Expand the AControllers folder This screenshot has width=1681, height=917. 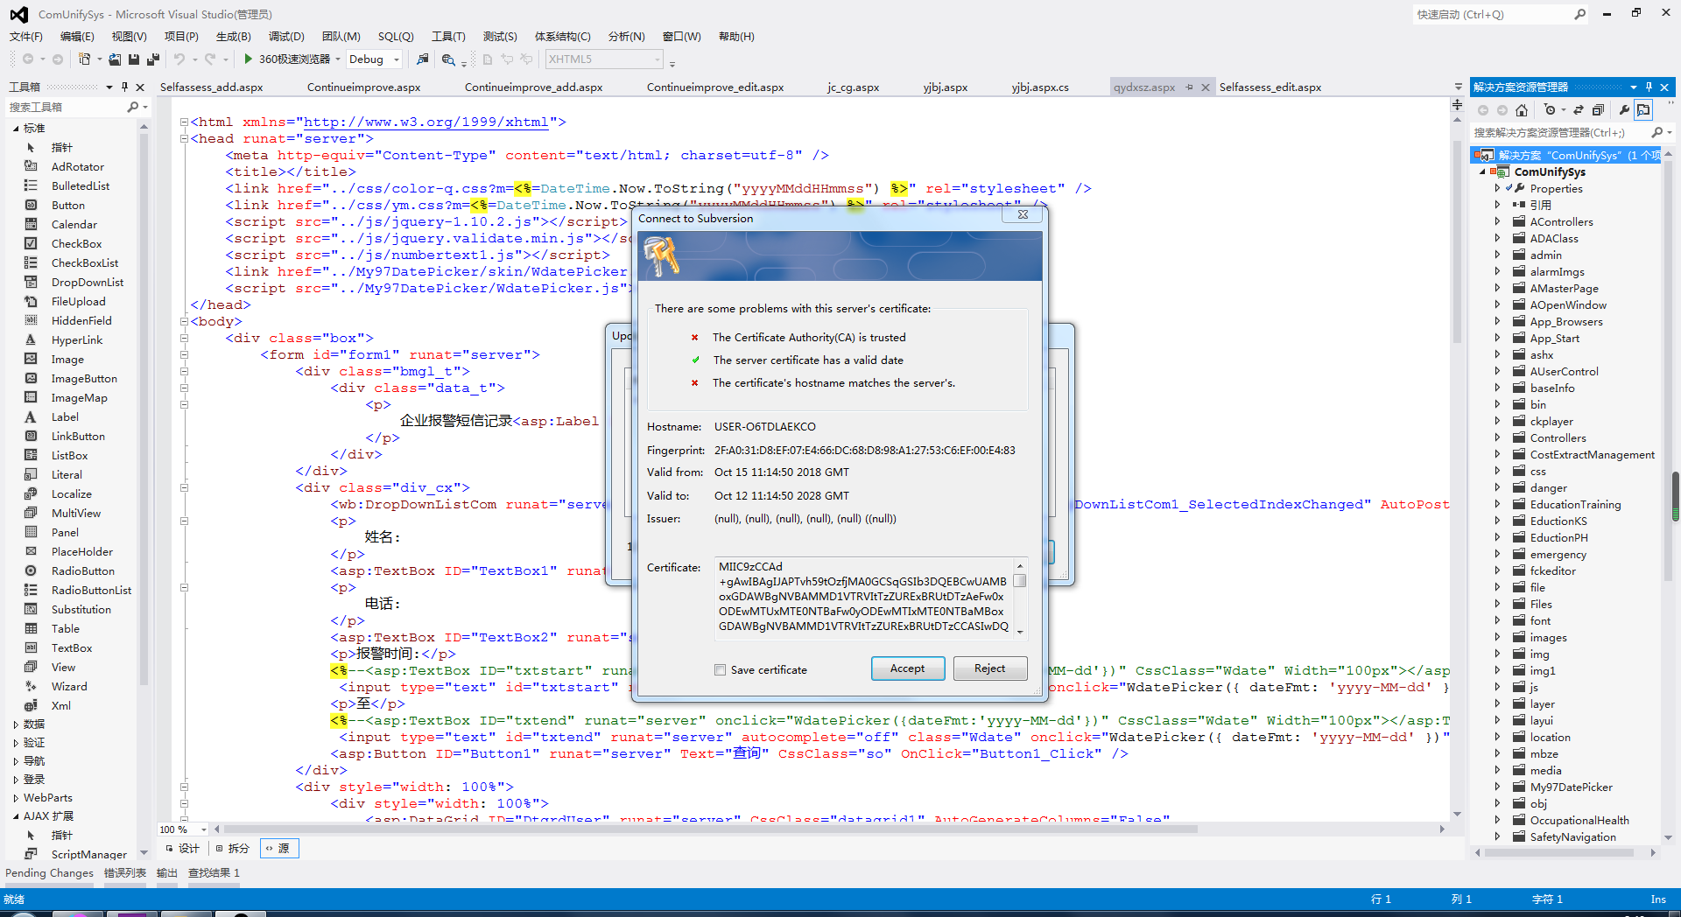coord(1497,221)
